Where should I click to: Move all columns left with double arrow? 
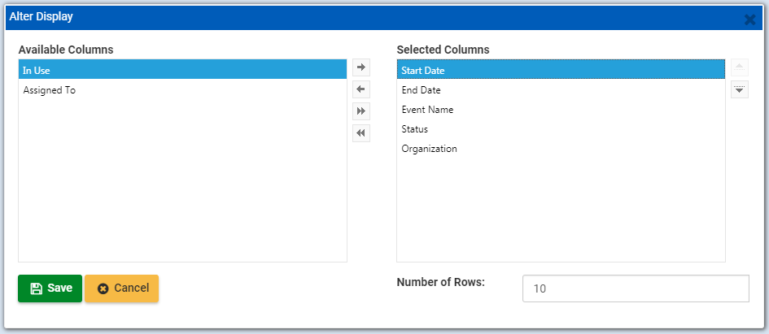pos(361,133)
